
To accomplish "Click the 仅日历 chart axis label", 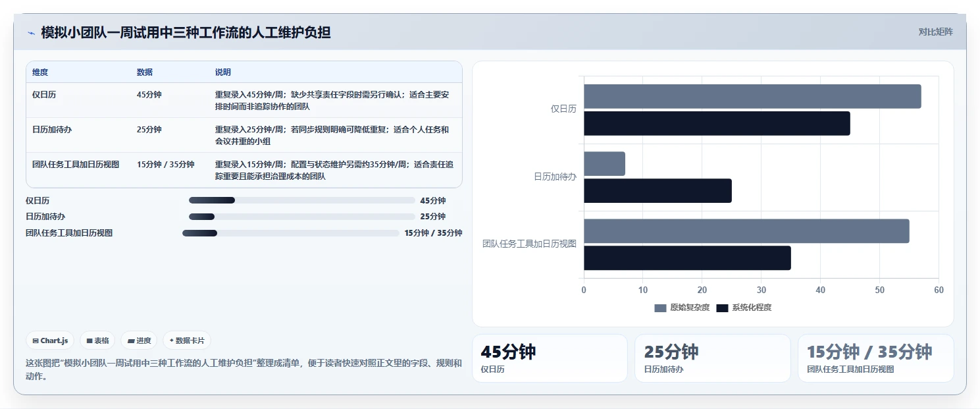I will (x=563, y=109).
